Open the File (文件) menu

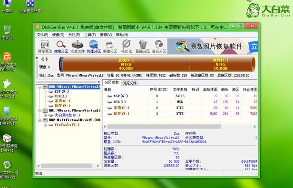tap(42, 35)
